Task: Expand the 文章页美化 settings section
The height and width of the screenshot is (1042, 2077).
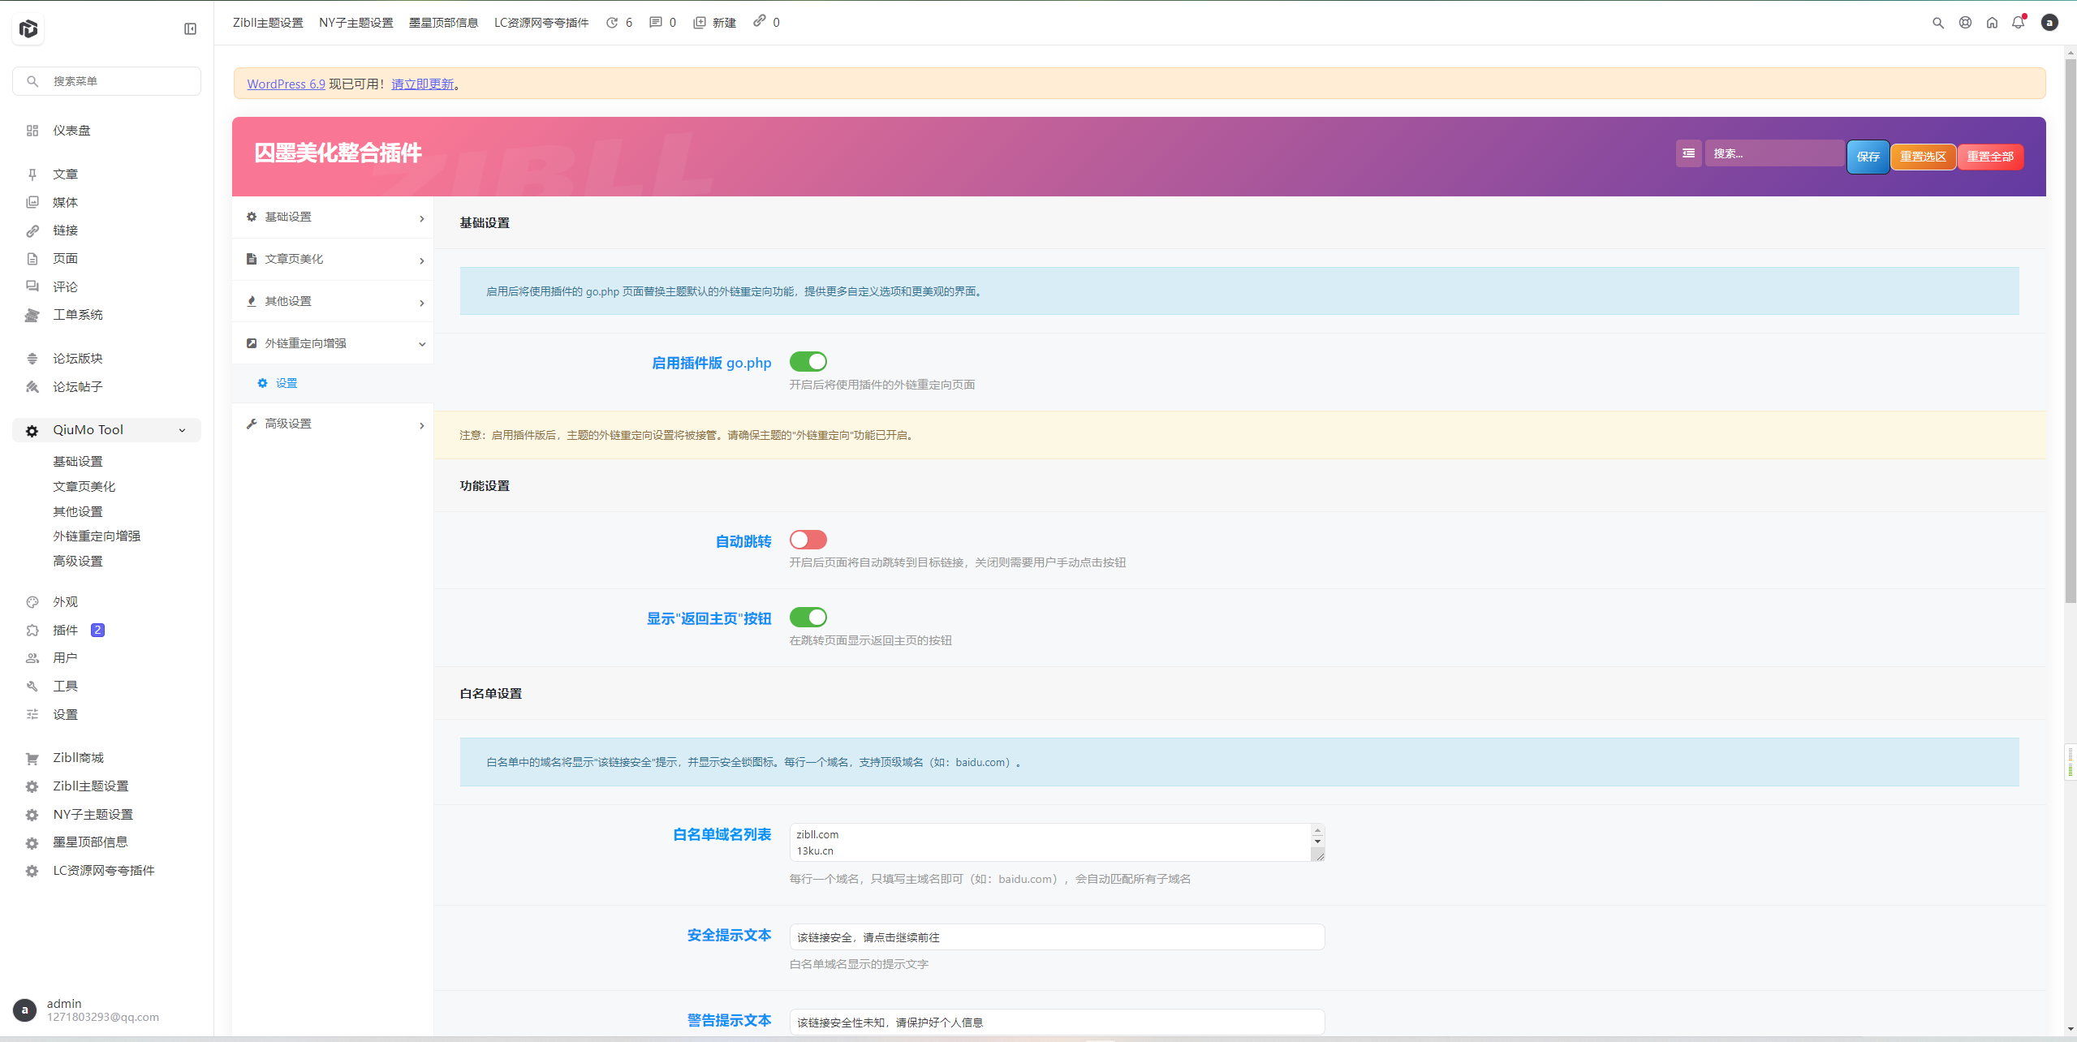Action: click(333, 260)
